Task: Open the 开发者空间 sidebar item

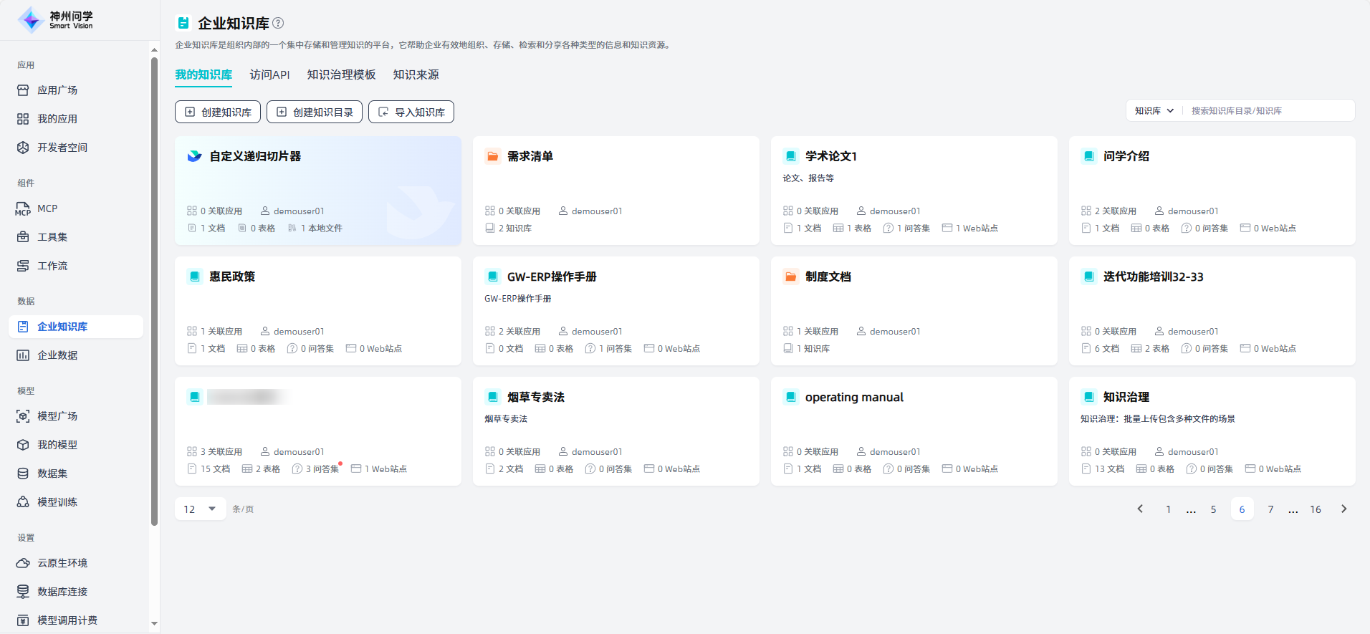Action: click(x=62, y=148)
